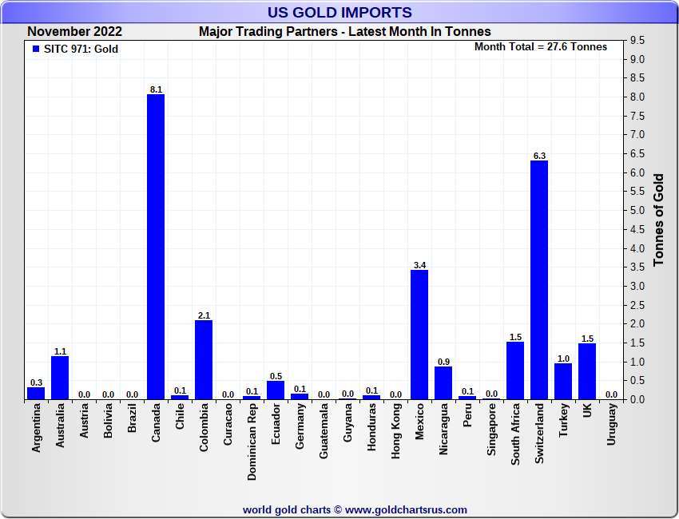Viewport: 679px width, 519px height.
Task: Select the Colombia bar
Action: [x=204, y=360]
